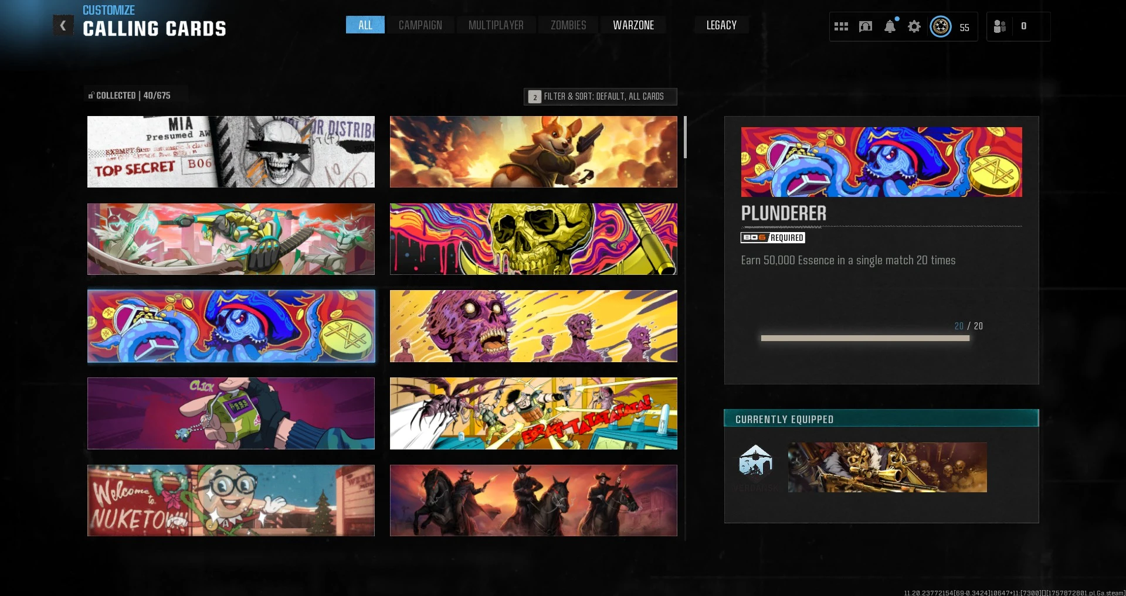Open voice chat channels headset icon
This screenshot has width=1126, height=596.
tap(865, 26)
